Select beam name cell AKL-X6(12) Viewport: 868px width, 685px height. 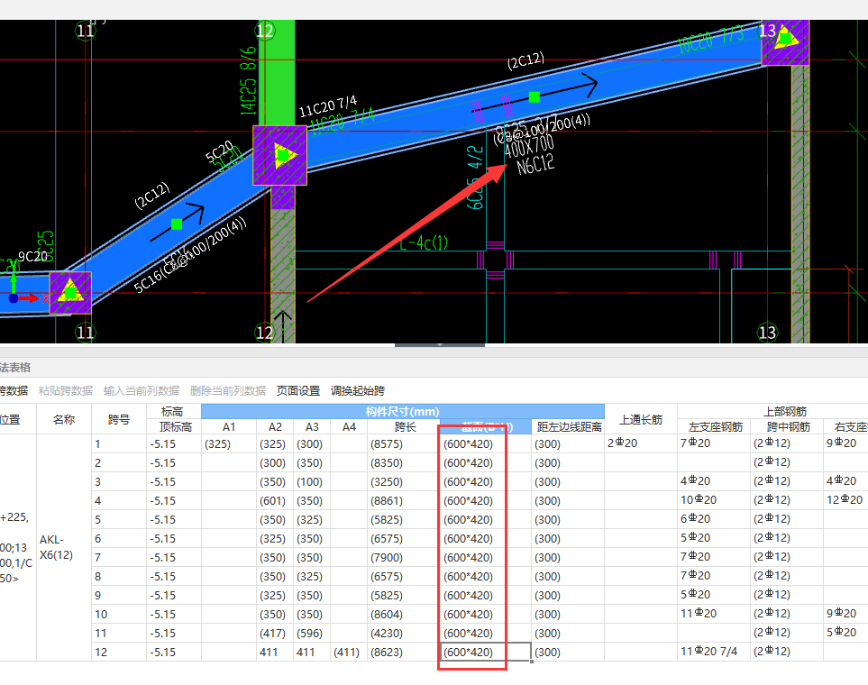pyautogui.click(x=64, y=547)
